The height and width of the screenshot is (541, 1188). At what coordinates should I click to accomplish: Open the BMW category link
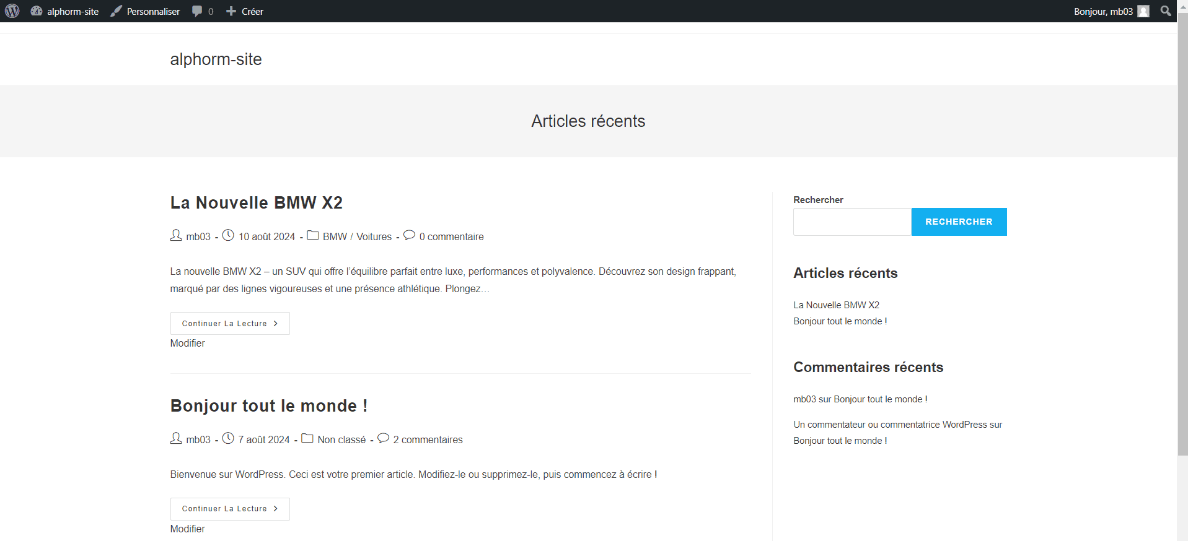coord(335,236)
